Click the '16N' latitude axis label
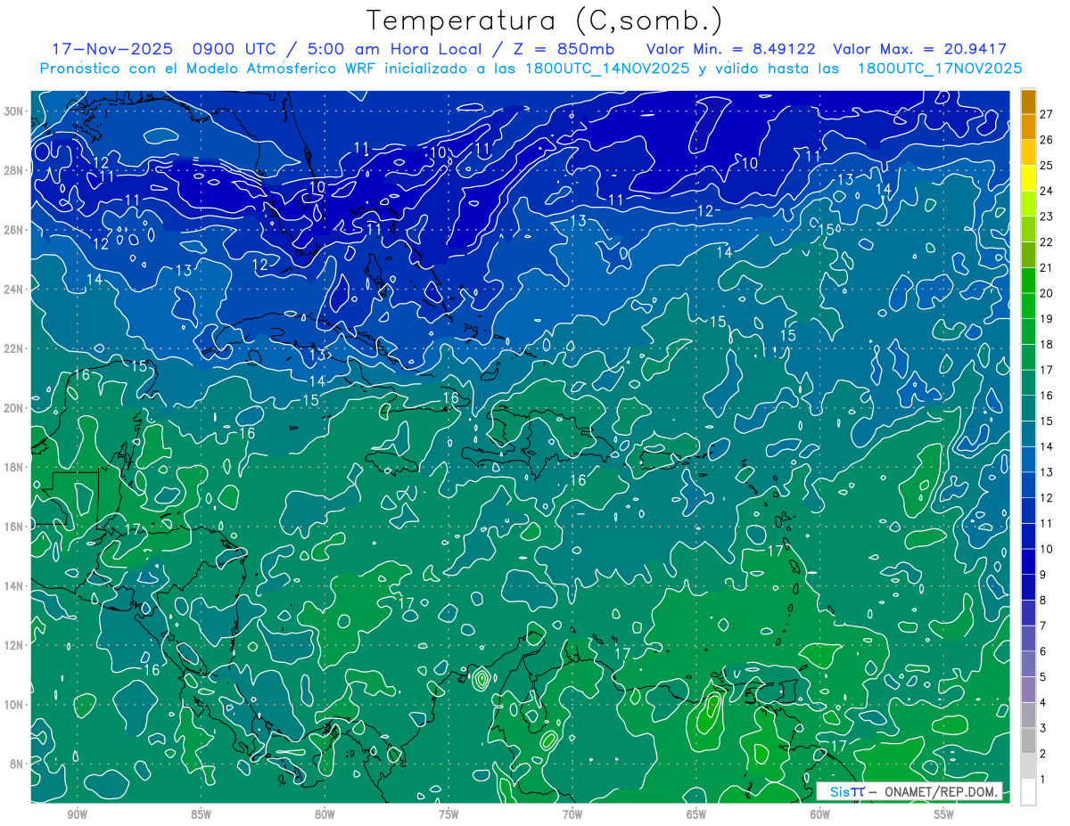 [15, 527]
